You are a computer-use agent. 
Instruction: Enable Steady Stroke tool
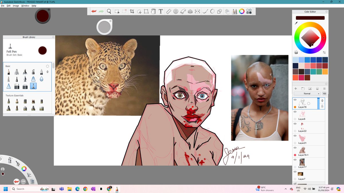[x=205, y=11]
